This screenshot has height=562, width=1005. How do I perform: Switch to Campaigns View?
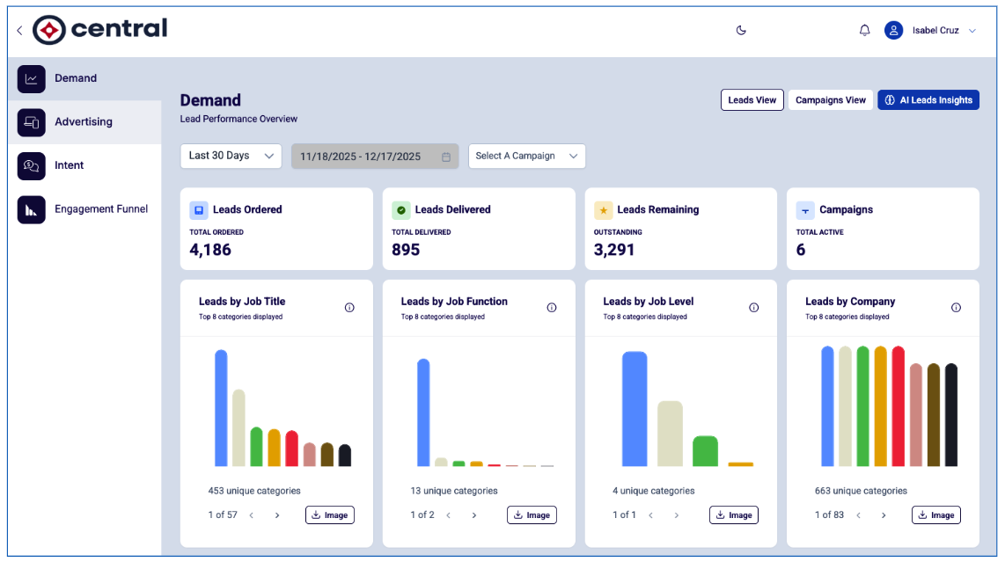pyautogui.click(x=831, y=100)
